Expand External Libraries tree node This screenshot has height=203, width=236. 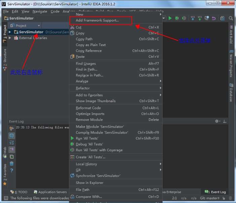coord(10,38)
